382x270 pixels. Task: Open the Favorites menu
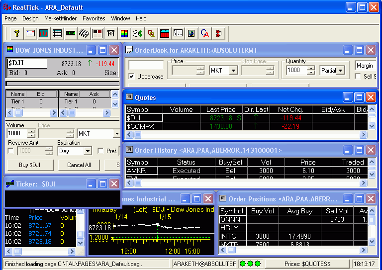[94, 18]
